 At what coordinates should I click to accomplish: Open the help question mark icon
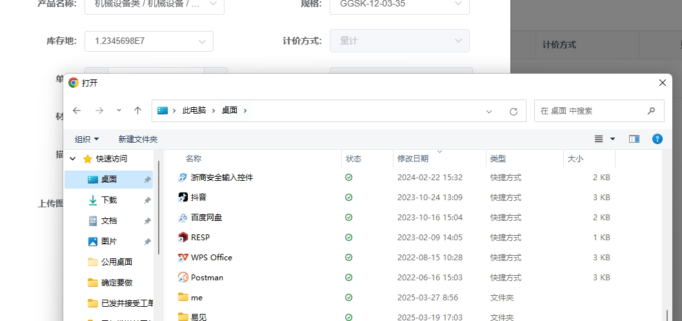click(x=657, y=139)
